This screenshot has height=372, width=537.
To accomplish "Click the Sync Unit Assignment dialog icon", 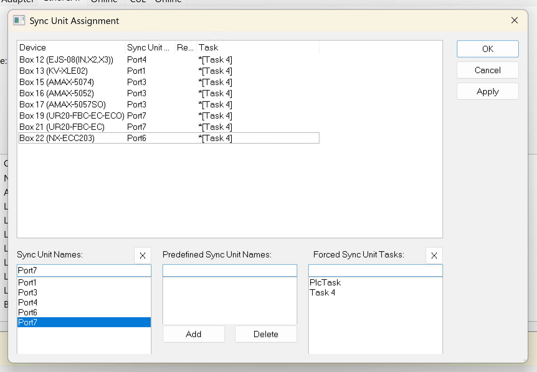I will 19,21.
